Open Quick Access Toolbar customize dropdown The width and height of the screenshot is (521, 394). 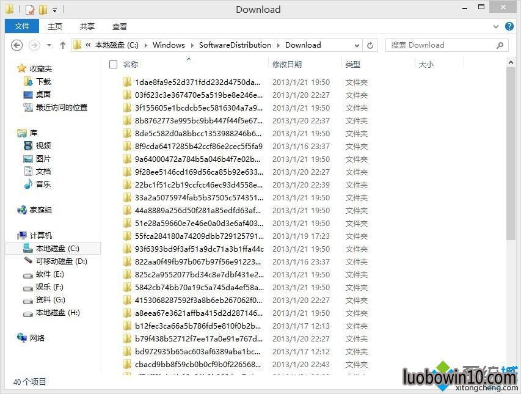[x=55, y=10]
